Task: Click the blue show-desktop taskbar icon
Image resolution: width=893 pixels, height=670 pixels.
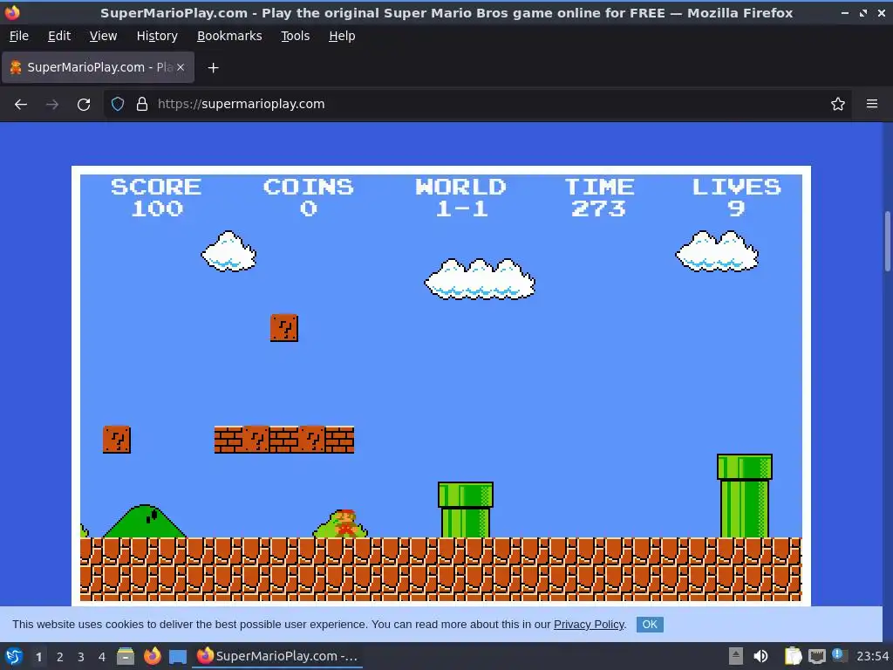Action: [x=178, y=657]
